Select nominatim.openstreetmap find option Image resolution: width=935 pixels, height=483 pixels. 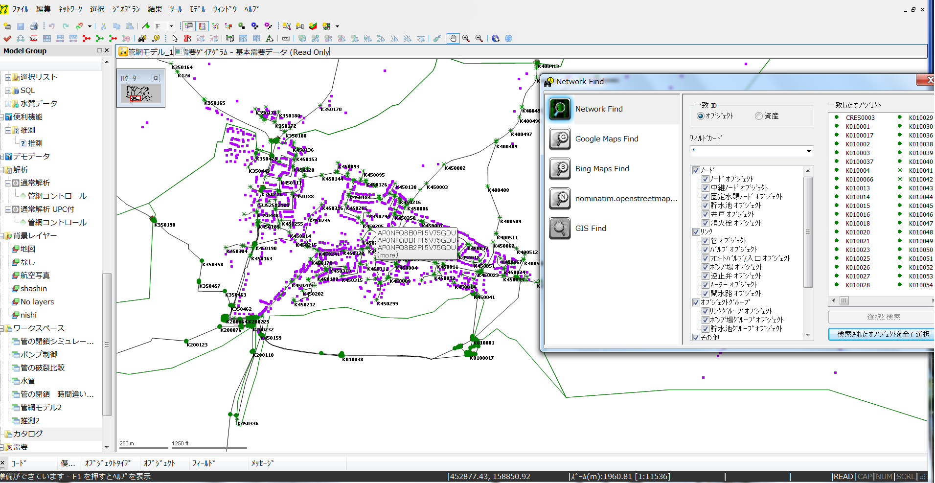click(613, 199)
